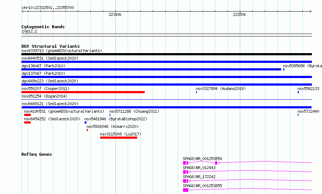The width and height of the screenshot is (322, 194).
Task: Click the exon block of SPAG6 NM_001253855
Action: 186,190
